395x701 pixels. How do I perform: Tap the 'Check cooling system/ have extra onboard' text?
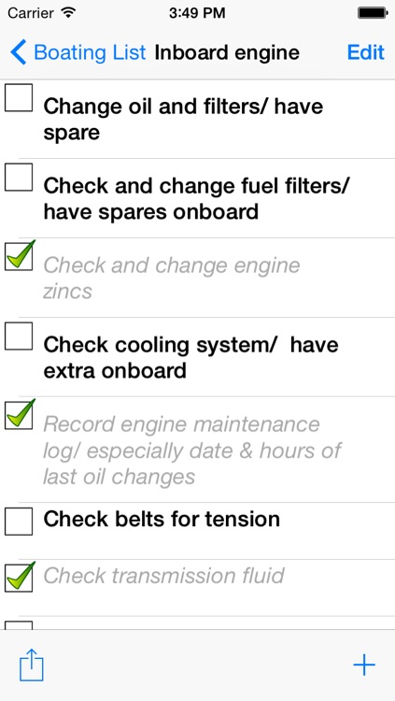[190, 358]
